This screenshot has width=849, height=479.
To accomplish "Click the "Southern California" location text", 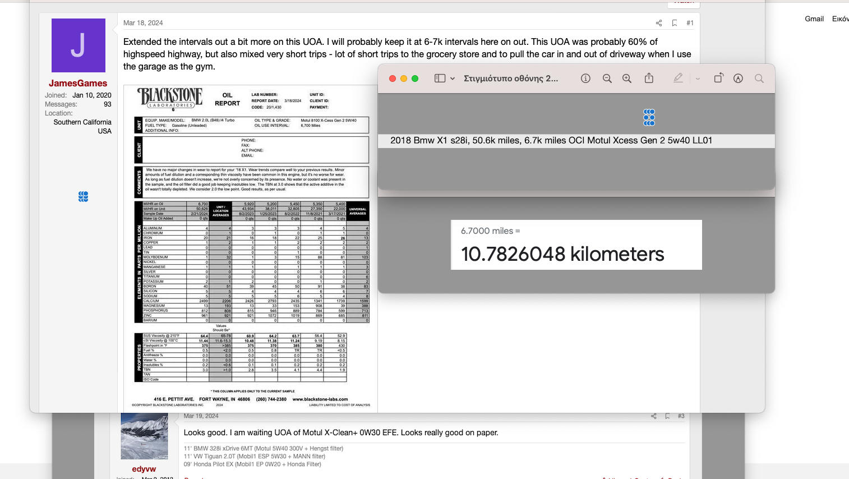I will coord(82,122).
